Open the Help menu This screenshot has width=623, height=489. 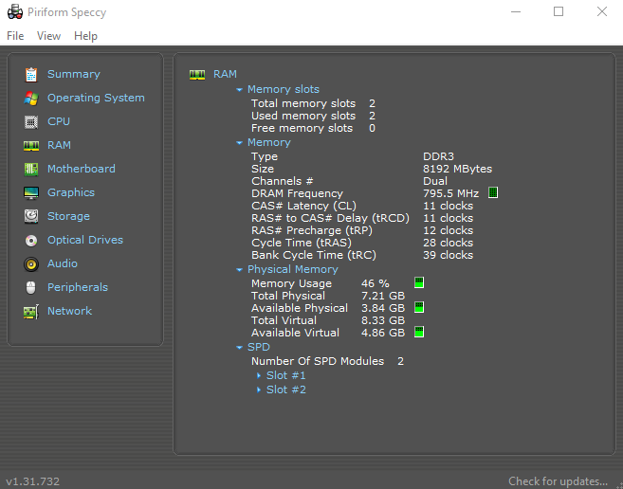[85, 36]
